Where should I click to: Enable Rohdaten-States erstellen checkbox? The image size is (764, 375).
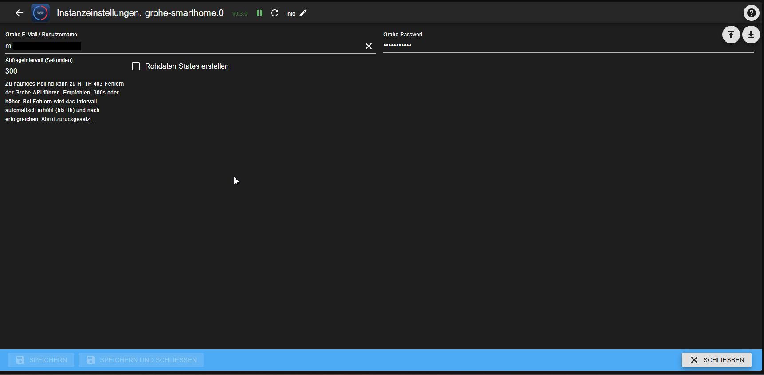tap(136, 66)
